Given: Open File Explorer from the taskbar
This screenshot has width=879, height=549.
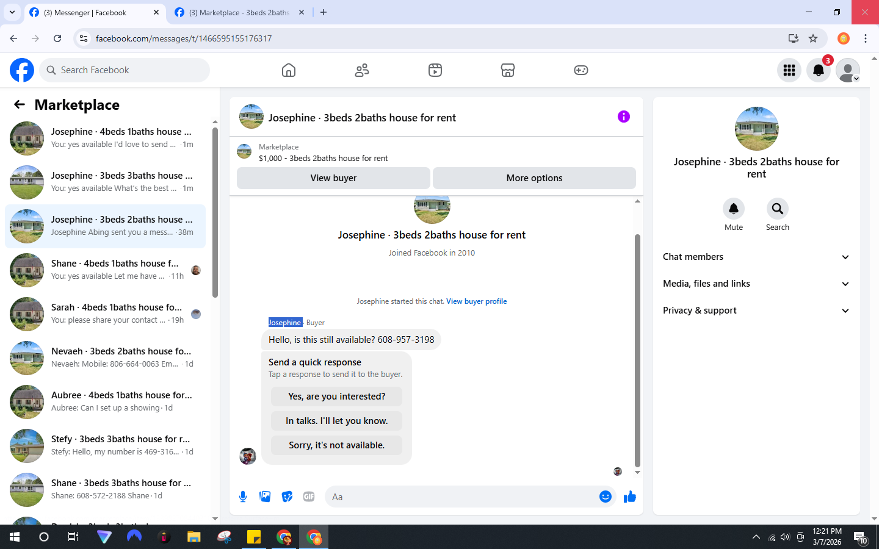Looking at the screenshot, I should [x=194, y=537].
